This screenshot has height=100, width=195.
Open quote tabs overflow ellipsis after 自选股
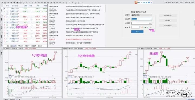point(43,46)
